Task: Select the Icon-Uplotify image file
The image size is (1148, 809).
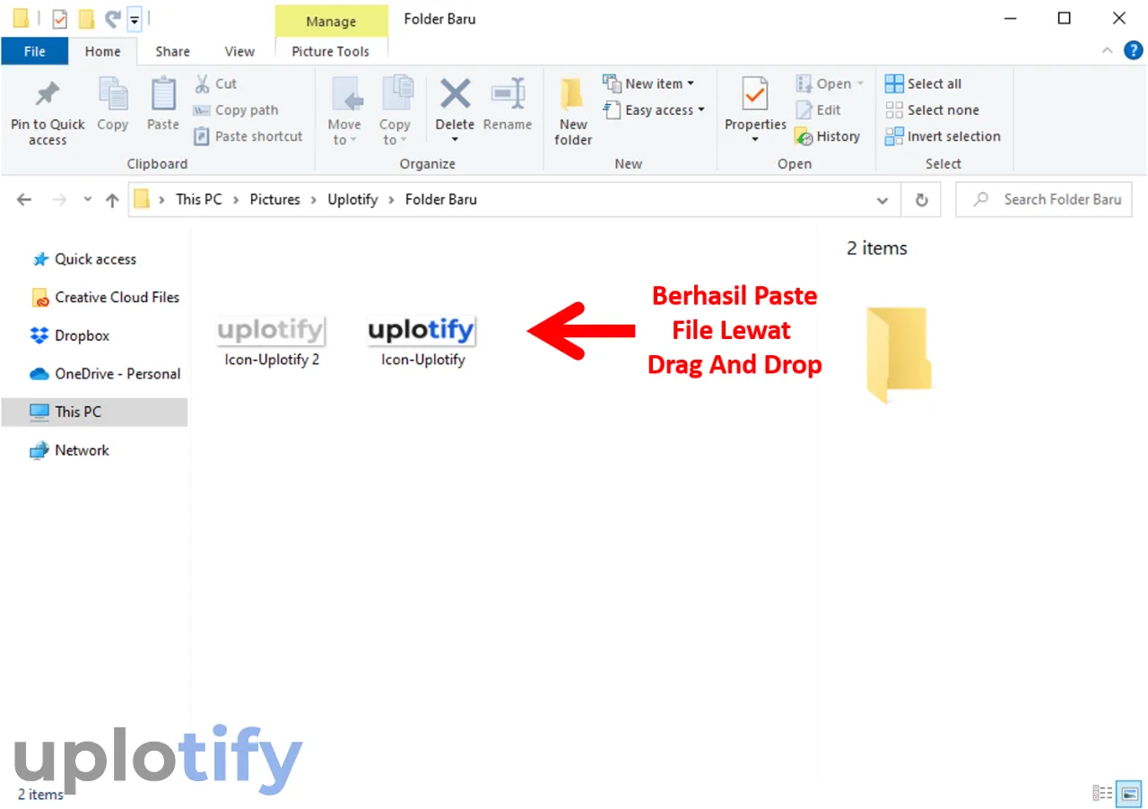Action: (422, 340)
